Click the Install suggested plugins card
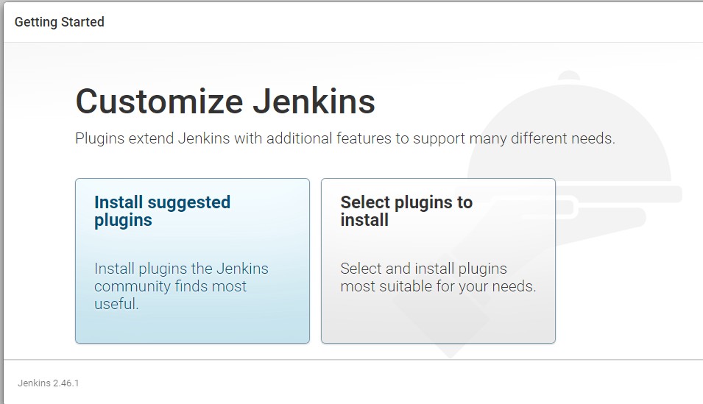The width and height of the screenshot is (703, 404). point(192,261)
